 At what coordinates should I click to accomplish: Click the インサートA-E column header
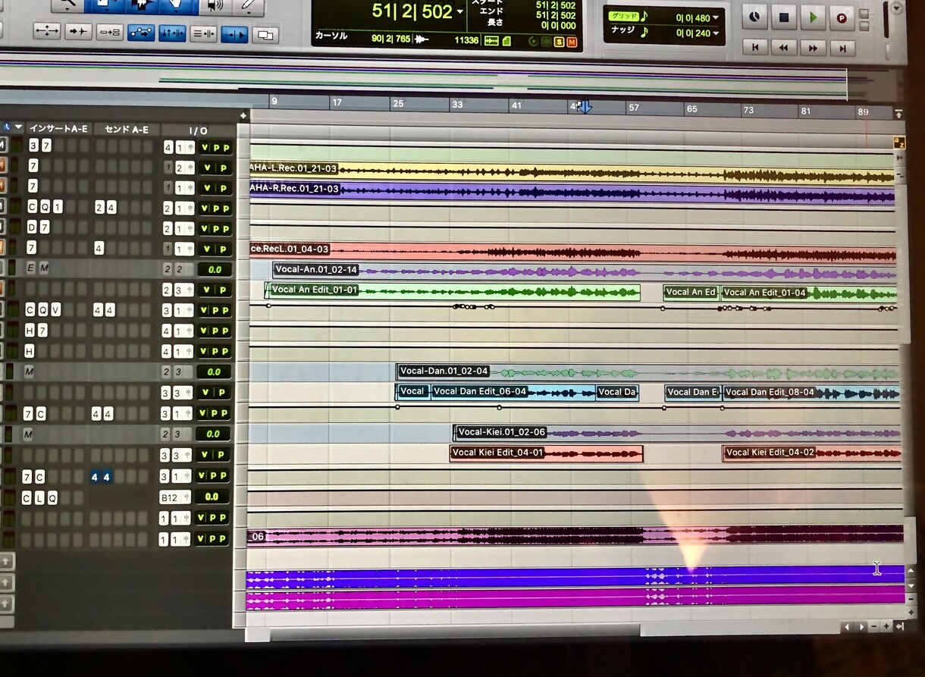point(58,129)
